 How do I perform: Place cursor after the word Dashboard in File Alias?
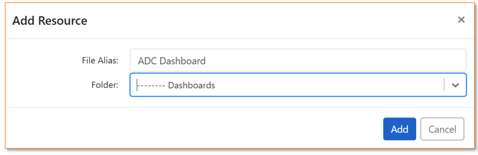click(x=206, y=61)
